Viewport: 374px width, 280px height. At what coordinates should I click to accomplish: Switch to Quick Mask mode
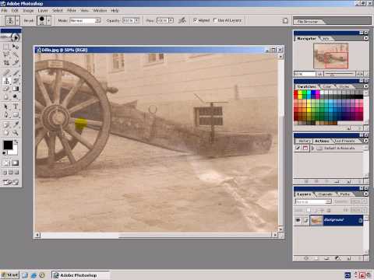click(16, 163)
